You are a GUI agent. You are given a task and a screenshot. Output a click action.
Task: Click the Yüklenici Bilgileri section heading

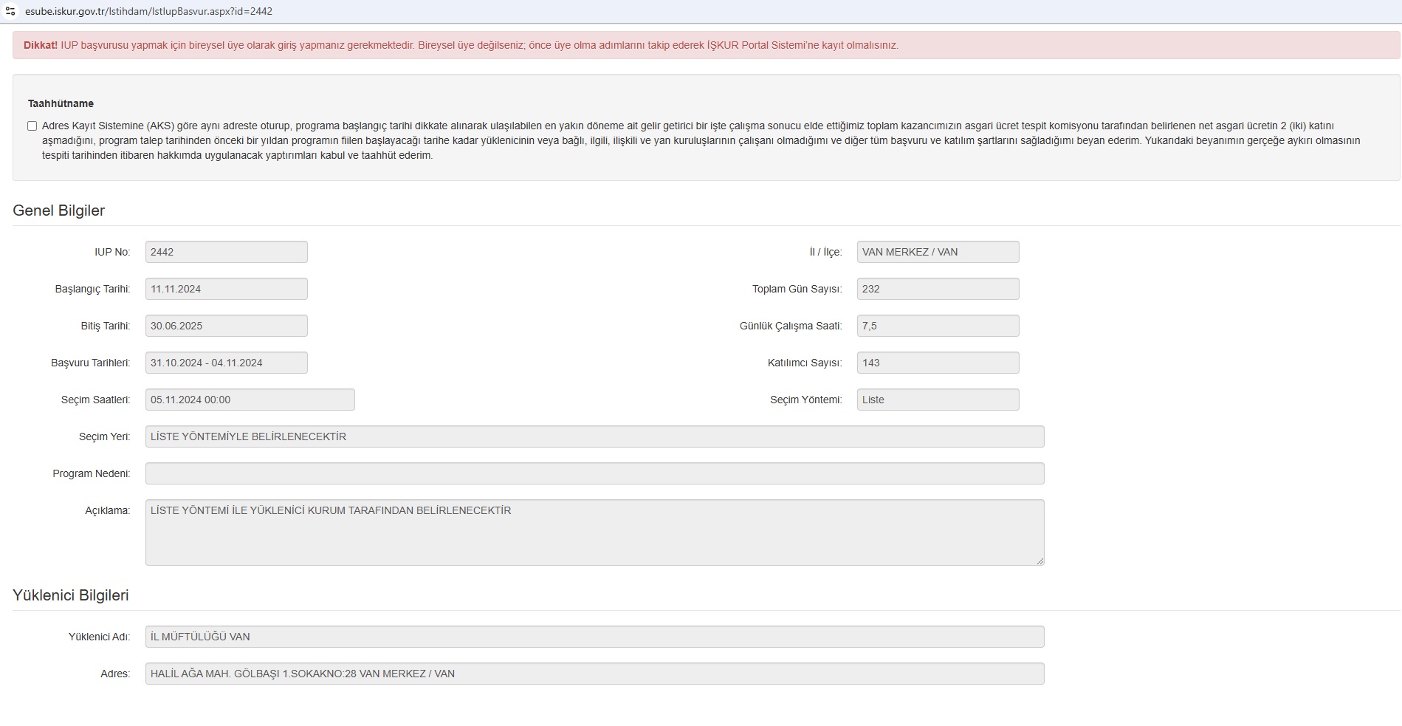pos(71,595)
